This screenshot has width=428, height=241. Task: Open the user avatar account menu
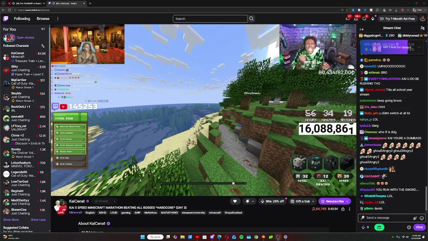coord(423,19)
